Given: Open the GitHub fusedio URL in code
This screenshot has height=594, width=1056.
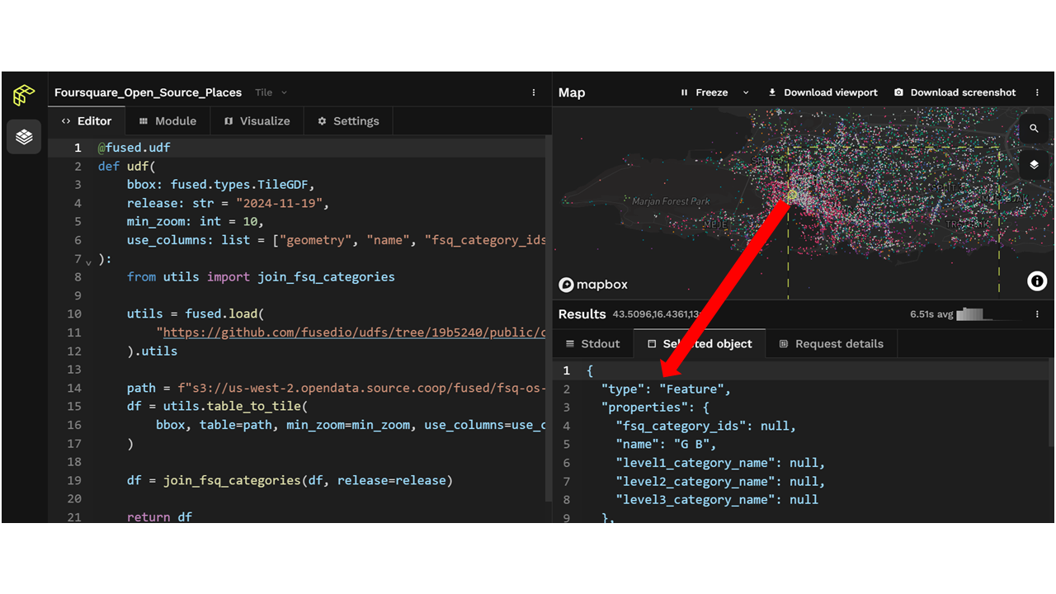Looking at the screenshot, I should [x=355, y=332].
